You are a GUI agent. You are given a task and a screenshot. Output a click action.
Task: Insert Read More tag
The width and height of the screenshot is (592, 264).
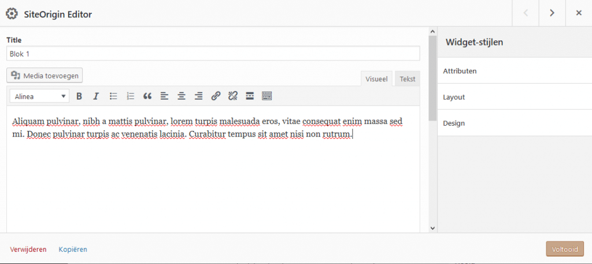(250, 96)
